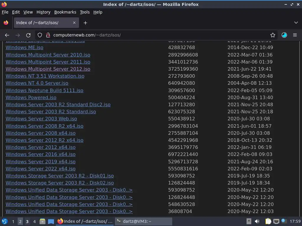Open Windows Multipoint Server 2012.iso link
The image size is (302, 226).
coord(48,69)
